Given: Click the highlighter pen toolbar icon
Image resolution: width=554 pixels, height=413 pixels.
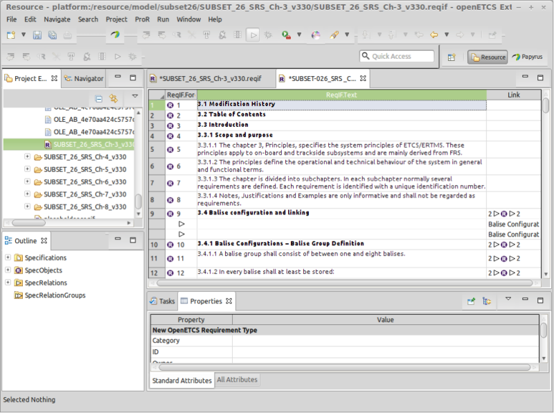Looking at the screenshot, I should [x=334, y=35].
